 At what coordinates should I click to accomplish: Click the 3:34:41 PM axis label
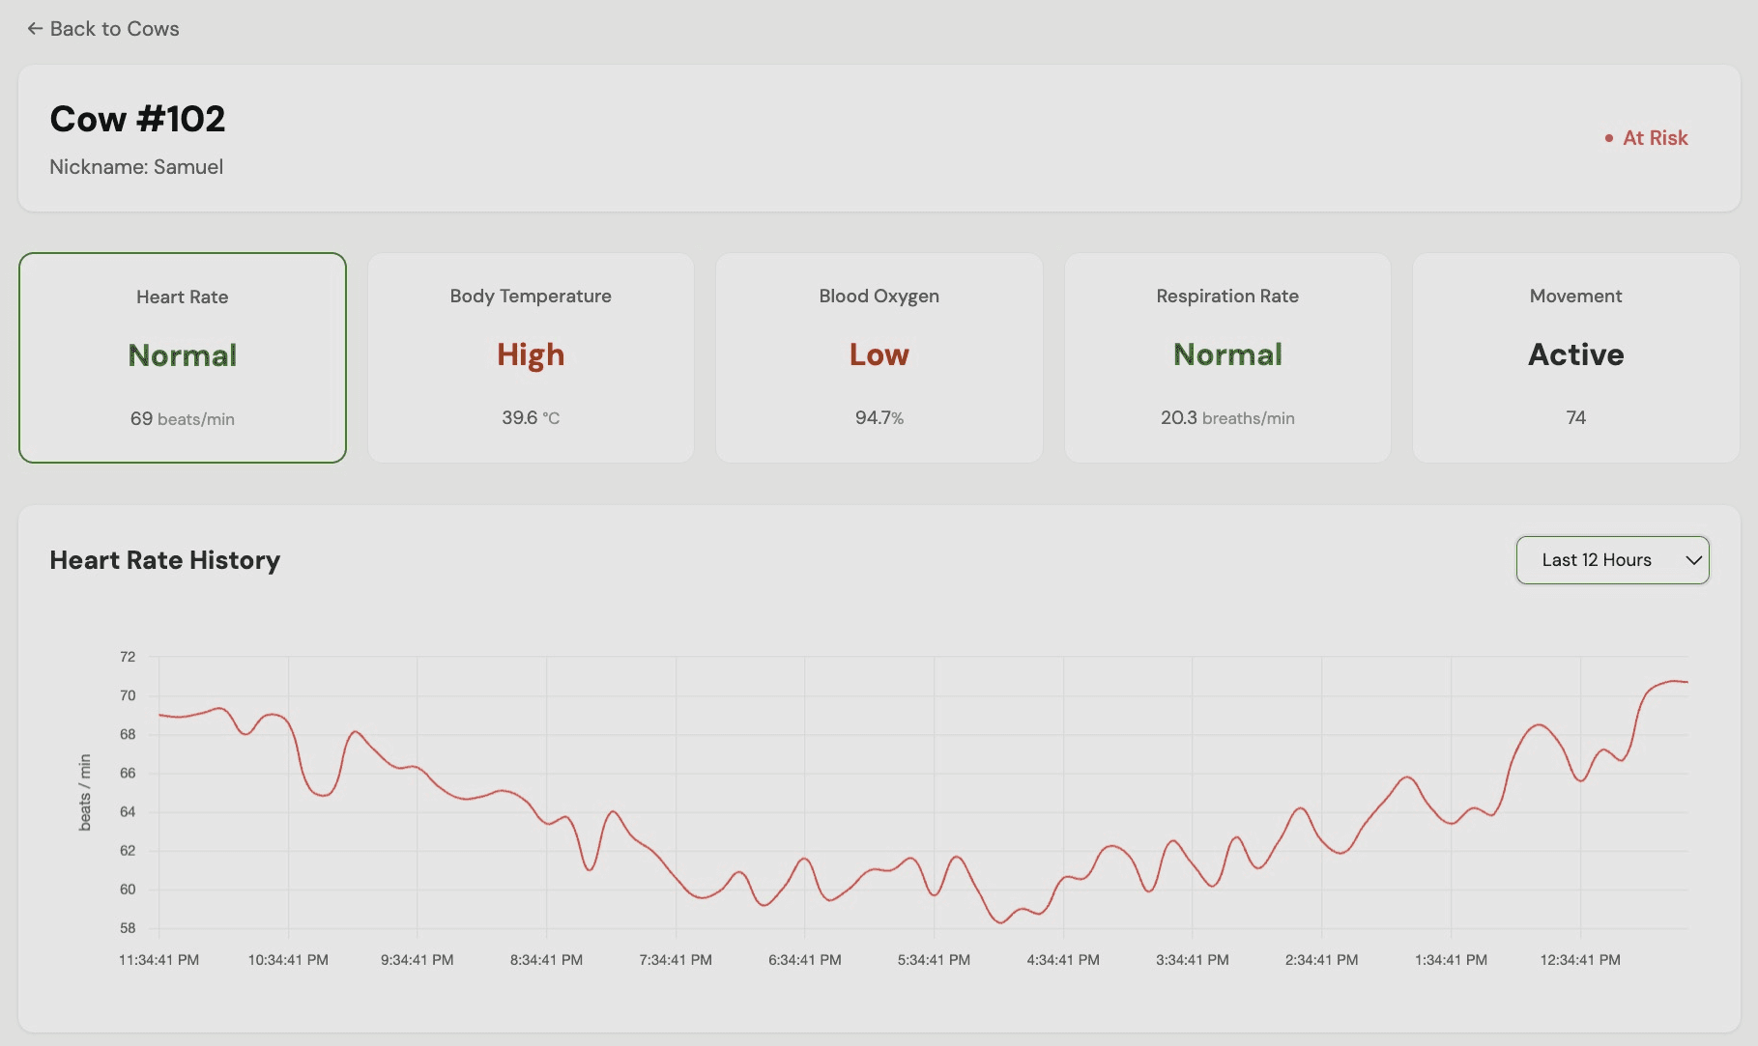[1193, 960]
